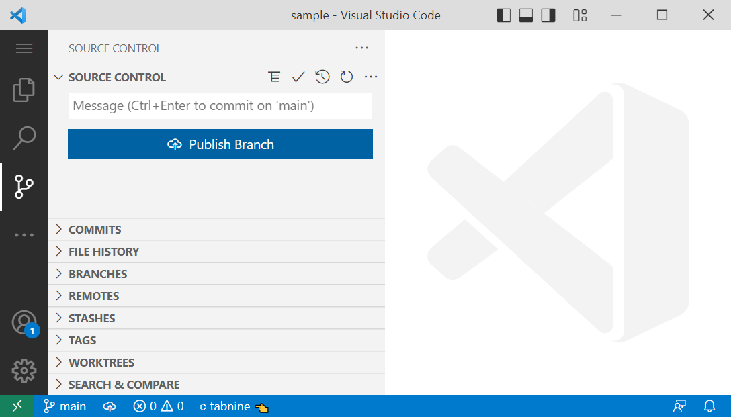Open the Manage gear icon
The width and height of the screenshot is (731, 417).
(24, 370)
